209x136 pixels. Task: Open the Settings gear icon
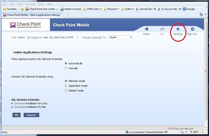pyautogui.click(x=178, y=29)
